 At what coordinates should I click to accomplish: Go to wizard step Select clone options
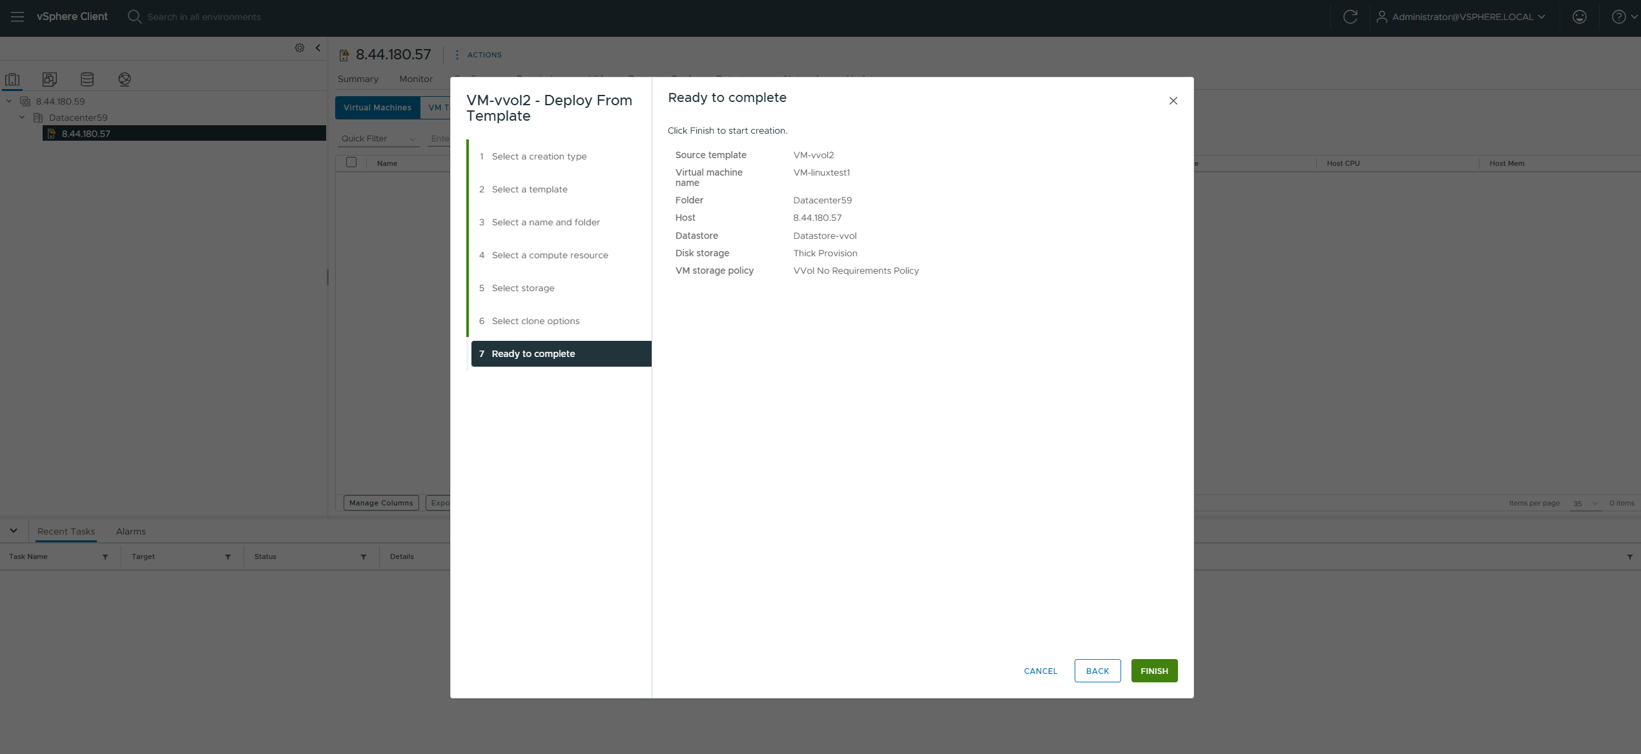[535, 321]
